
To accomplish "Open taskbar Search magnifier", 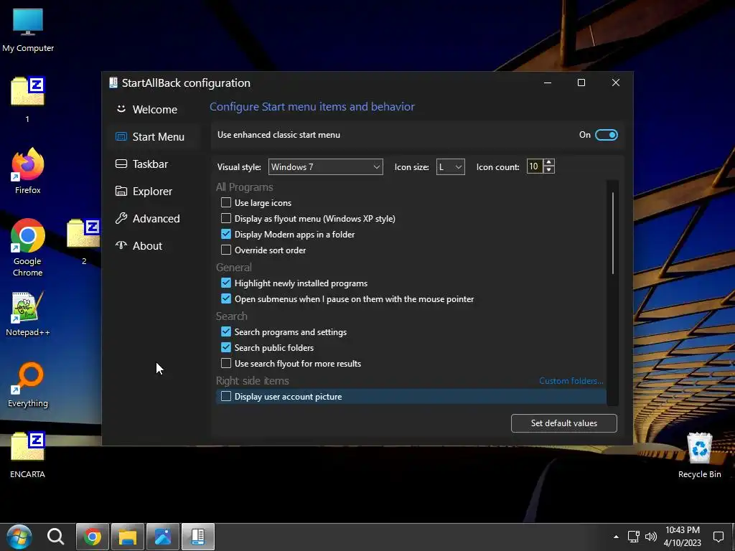I will coord(55,537).
